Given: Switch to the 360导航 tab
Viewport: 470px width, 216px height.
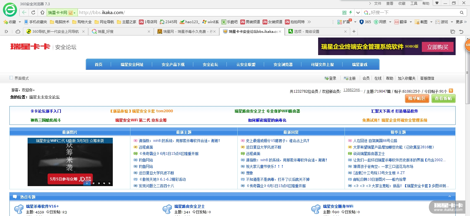Looking at the screenshot, I should click(56, 31).
